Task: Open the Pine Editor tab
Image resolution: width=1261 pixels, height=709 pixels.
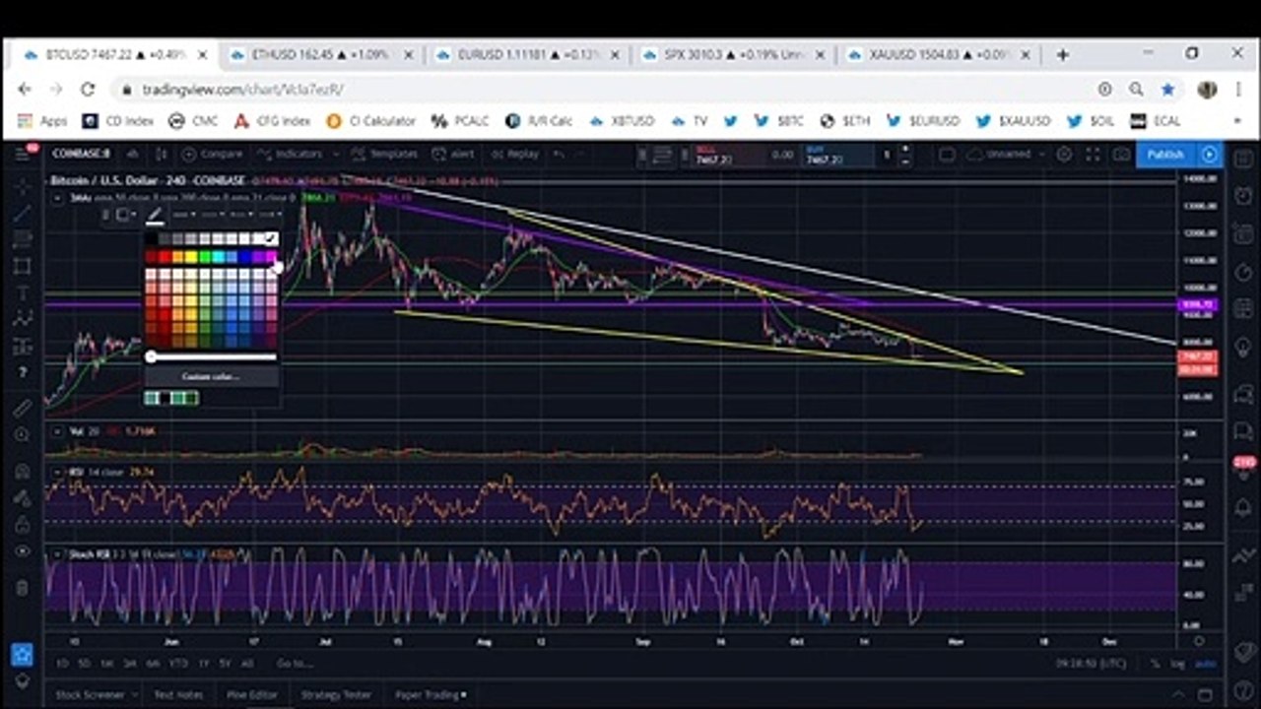Action: pos(251,694)
